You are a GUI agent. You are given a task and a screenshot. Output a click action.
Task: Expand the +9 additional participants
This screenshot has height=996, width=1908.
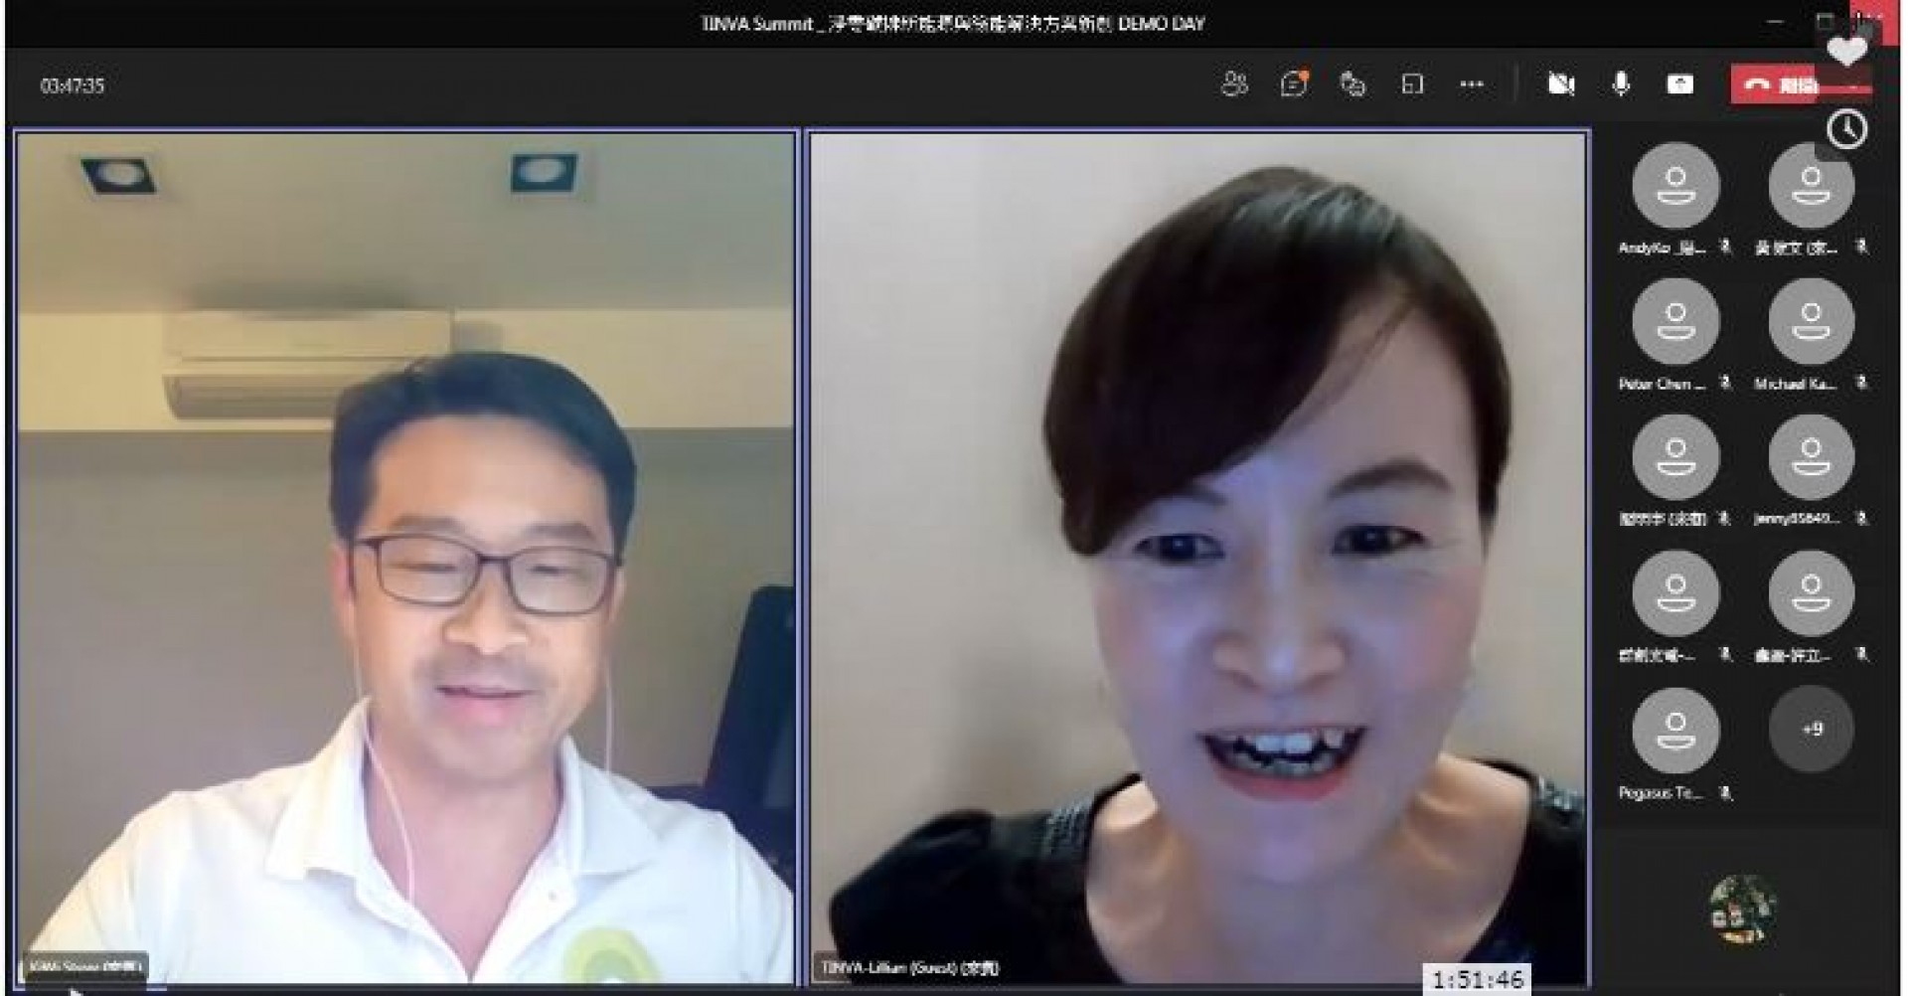(x=1811, y=729)
